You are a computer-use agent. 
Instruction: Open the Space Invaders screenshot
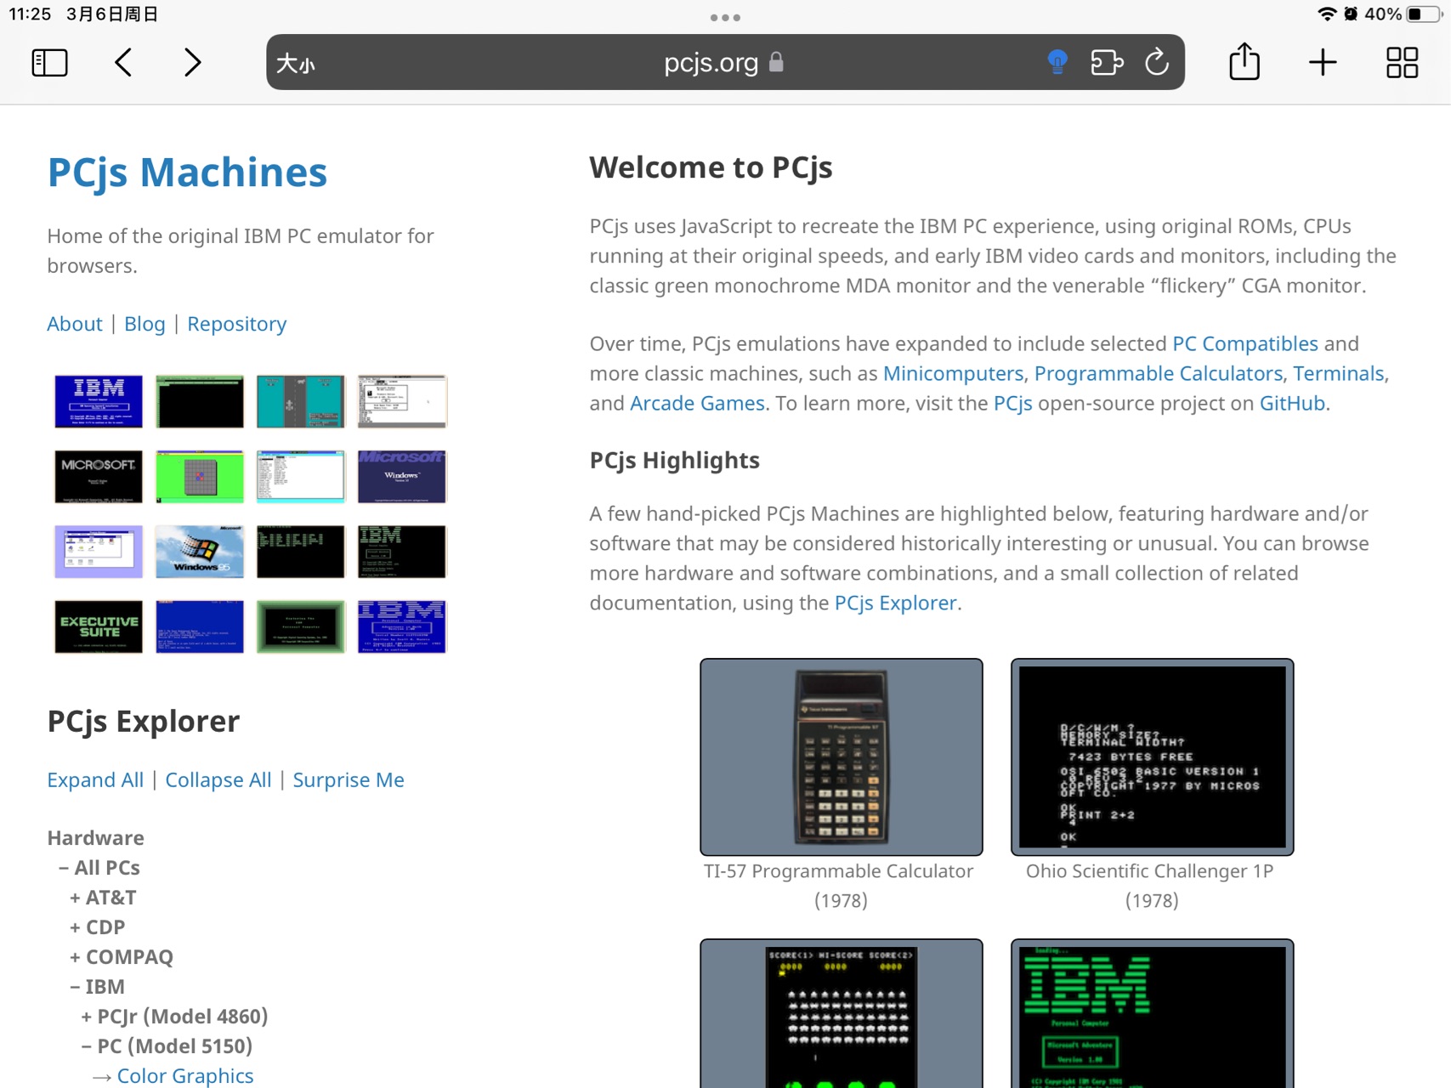click(842, 1014)
